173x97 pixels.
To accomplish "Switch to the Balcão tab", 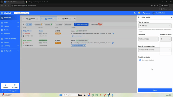I will coord(32,19).
